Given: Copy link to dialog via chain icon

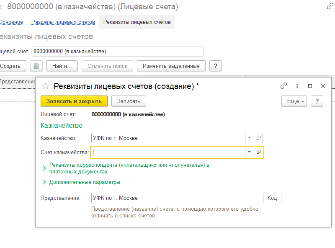Looking at the screenshot, I should [283, 86].
